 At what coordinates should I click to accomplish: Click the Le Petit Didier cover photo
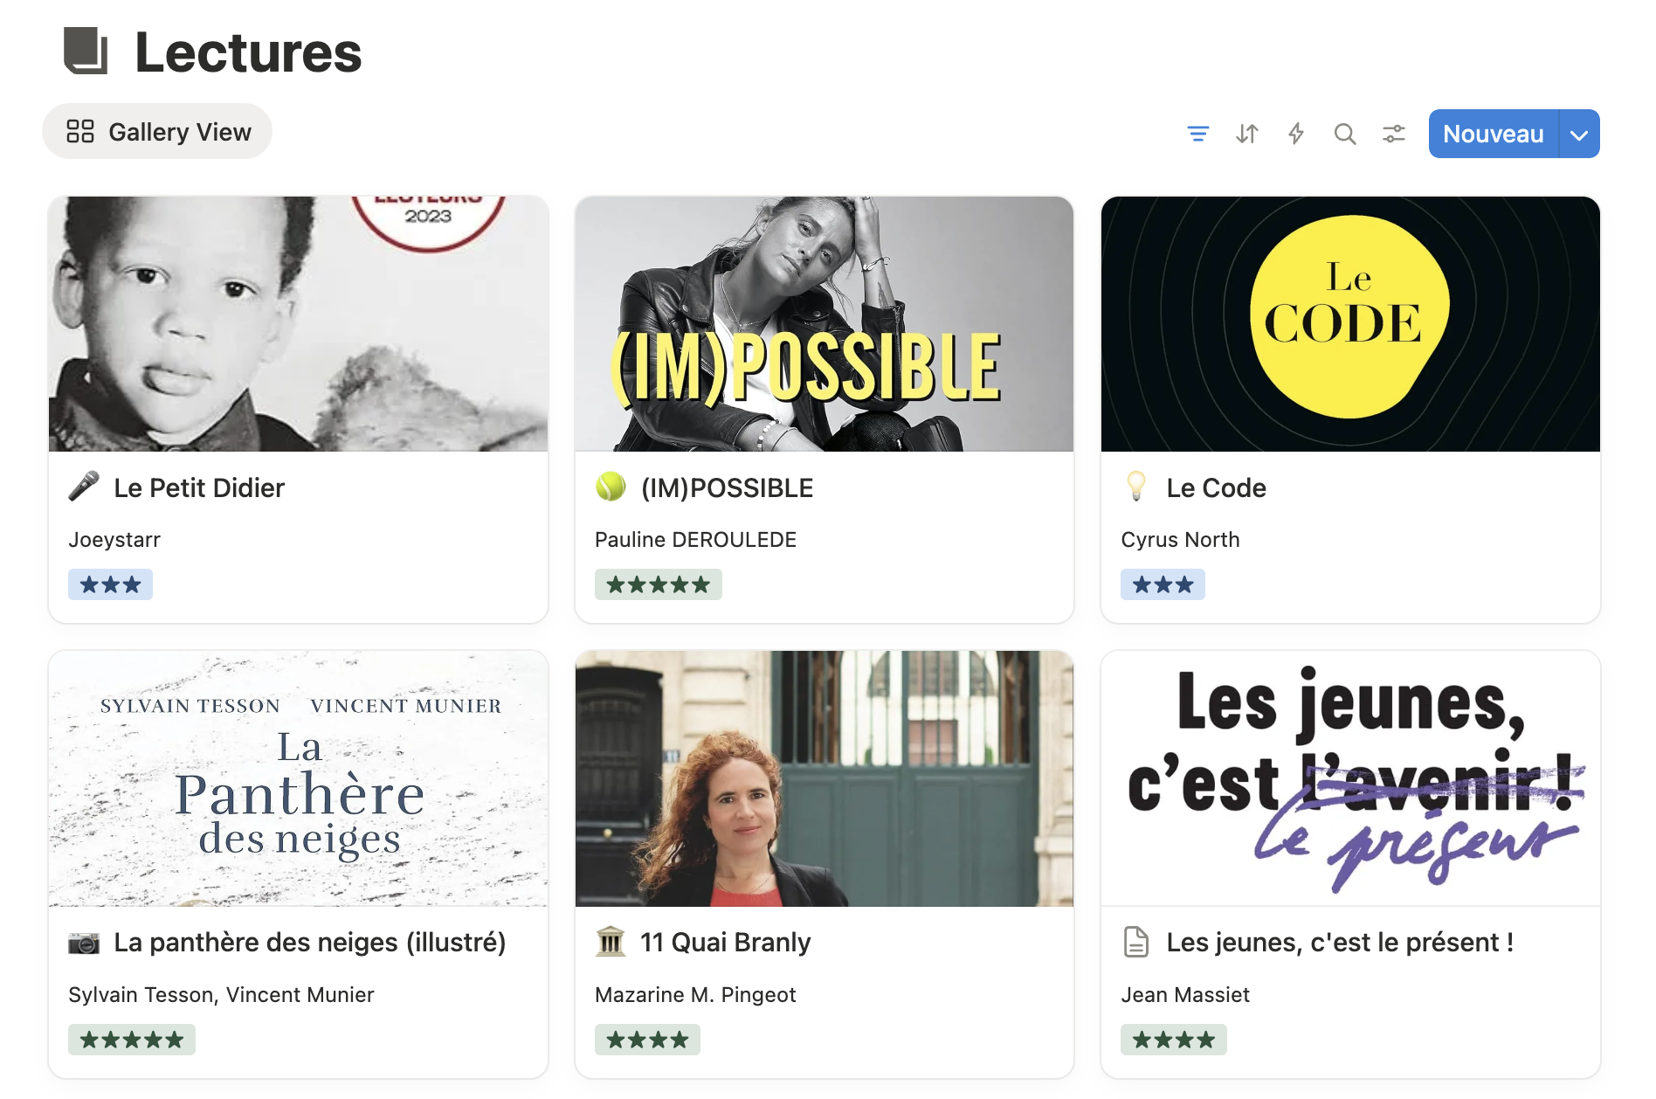(298, 324)
